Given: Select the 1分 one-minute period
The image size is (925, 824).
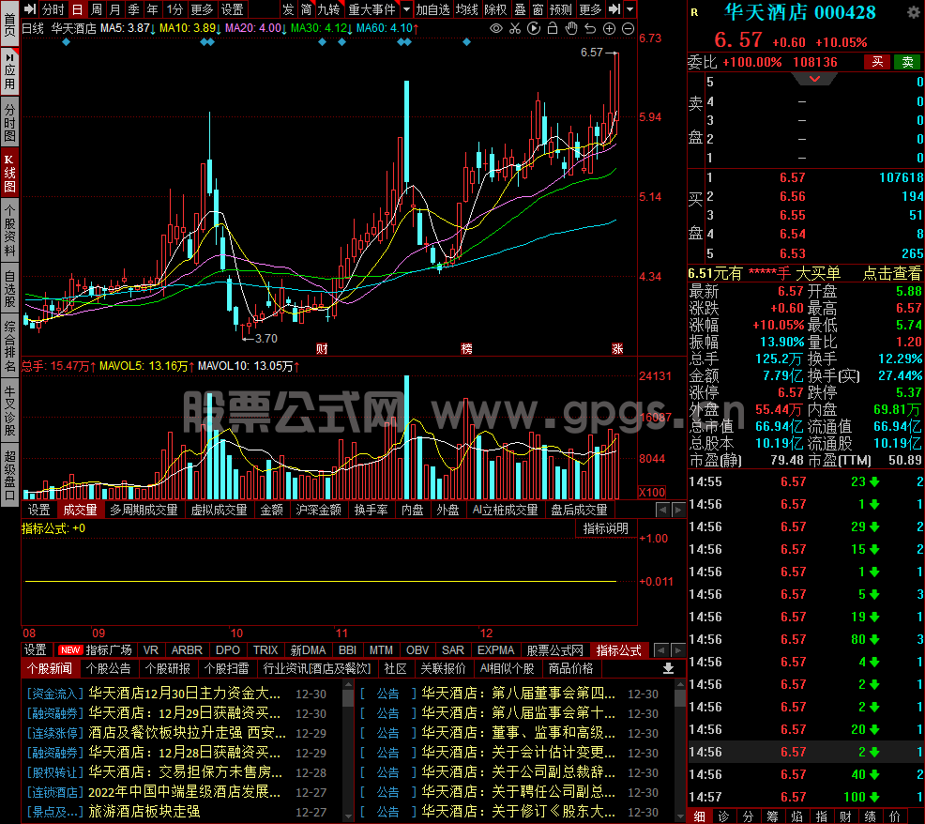Looking at the screenshot, I should click(174, 9).
